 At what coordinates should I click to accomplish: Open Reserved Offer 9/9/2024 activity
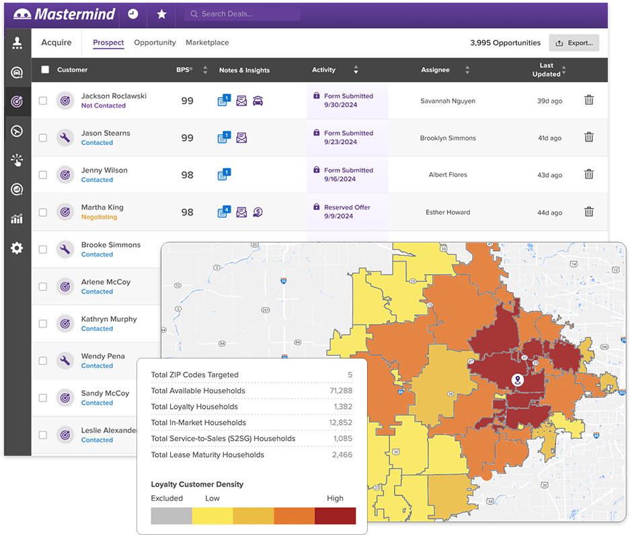(347, 211)
